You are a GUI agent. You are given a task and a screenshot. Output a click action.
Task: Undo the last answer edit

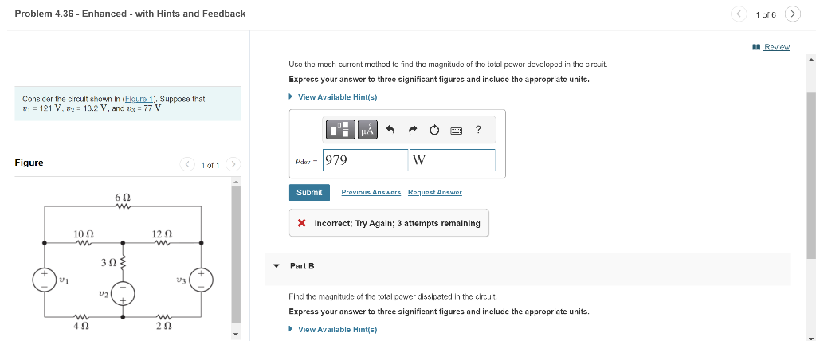pyautogui.click(x=390, y=130)
